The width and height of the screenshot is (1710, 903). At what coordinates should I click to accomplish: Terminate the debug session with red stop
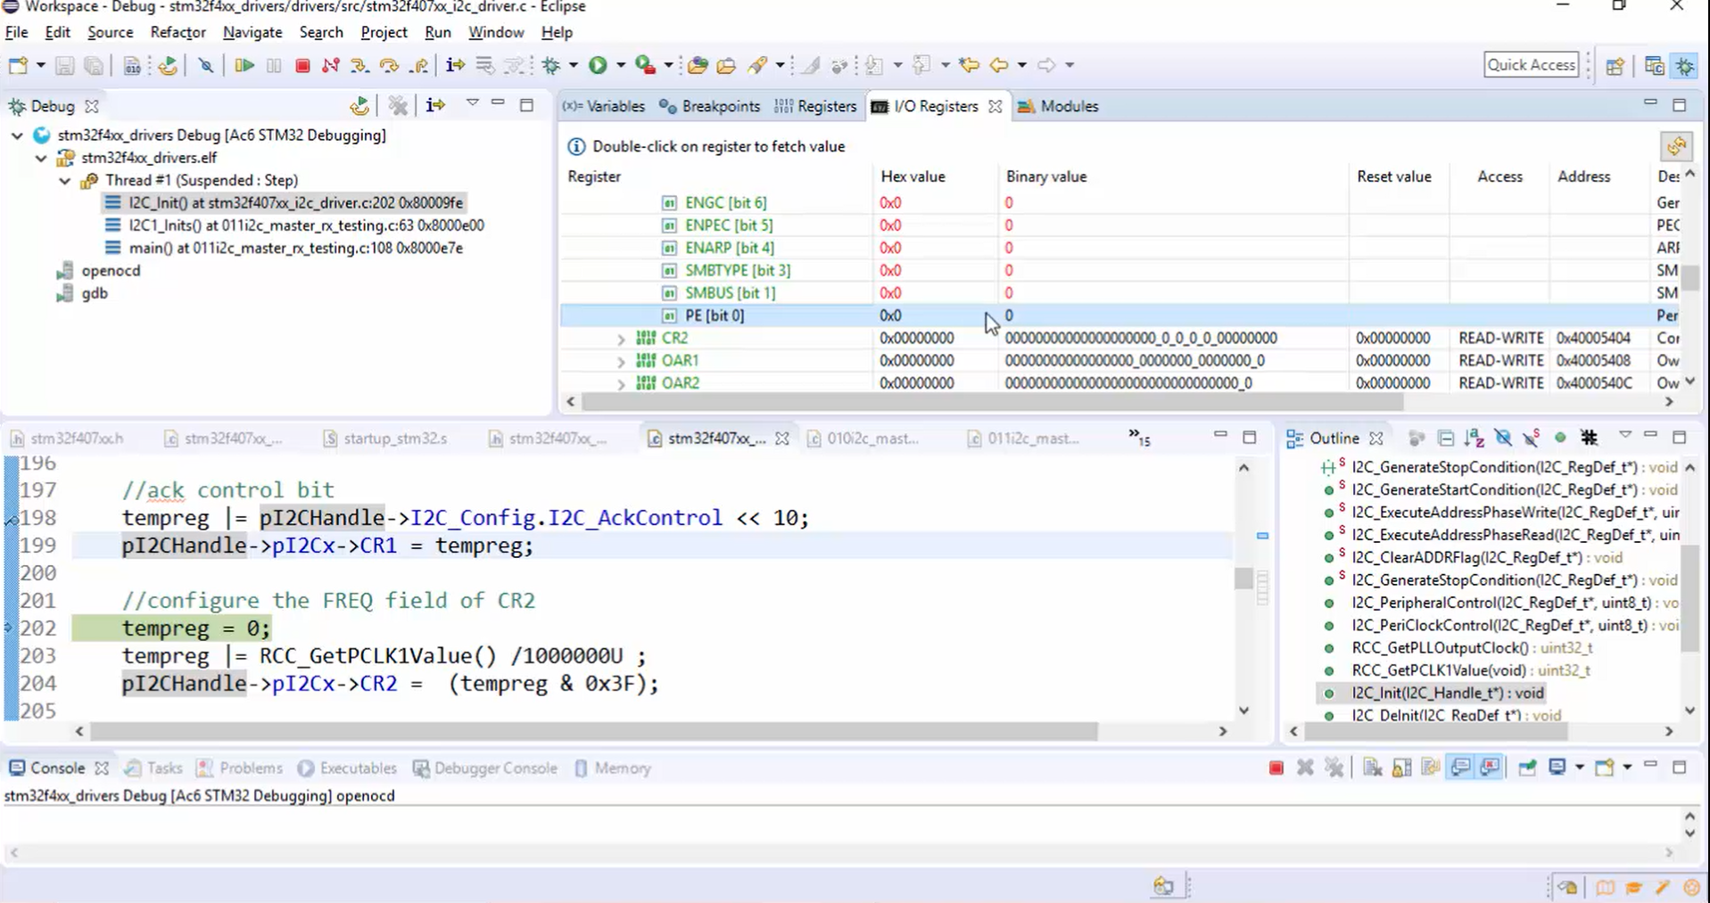[x=302, y=65]
